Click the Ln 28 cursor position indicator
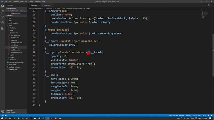Viewport: 214px width, 120px height. coord(177,115)
